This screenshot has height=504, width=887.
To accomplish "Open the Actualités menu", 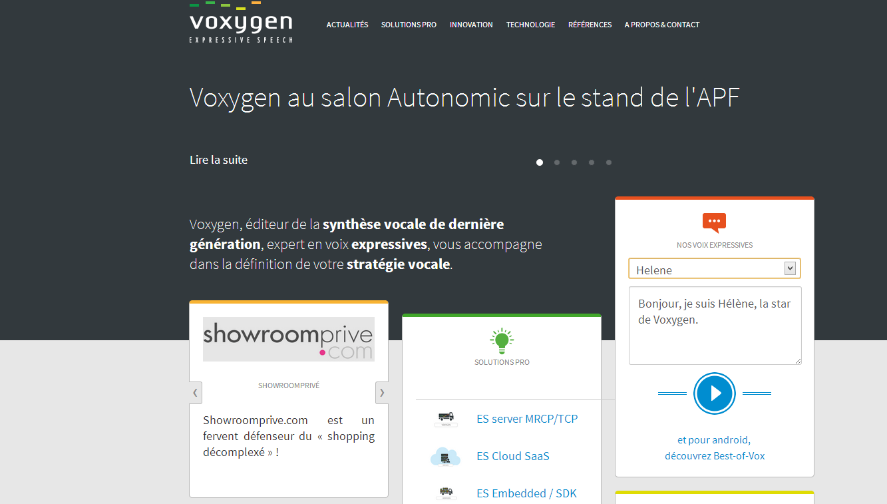I will 347,25.
